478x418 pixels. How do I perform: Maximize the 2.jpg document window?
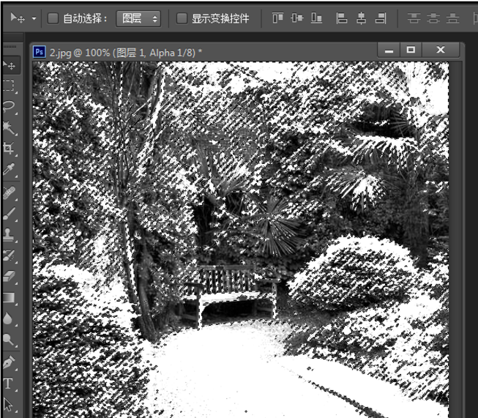pos(411,50)
